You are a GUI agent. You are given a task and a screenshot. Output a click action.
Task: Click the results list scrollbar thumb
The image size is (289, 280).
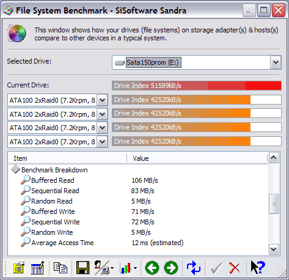click(274, 204)
